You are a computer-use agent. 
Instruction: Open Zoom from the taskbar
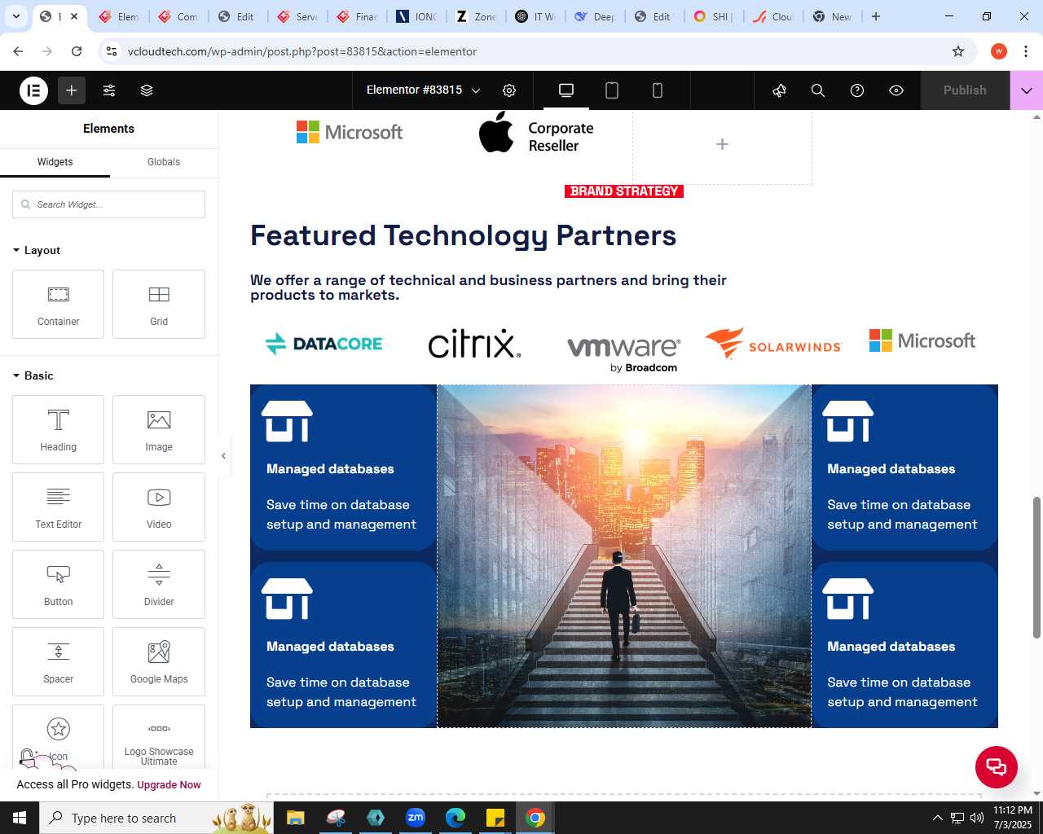coord(416,818)
